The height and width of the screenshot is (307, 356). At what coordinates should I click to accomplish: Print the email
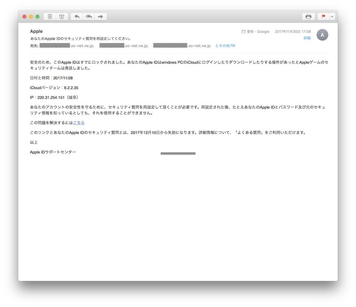point(308,17)
